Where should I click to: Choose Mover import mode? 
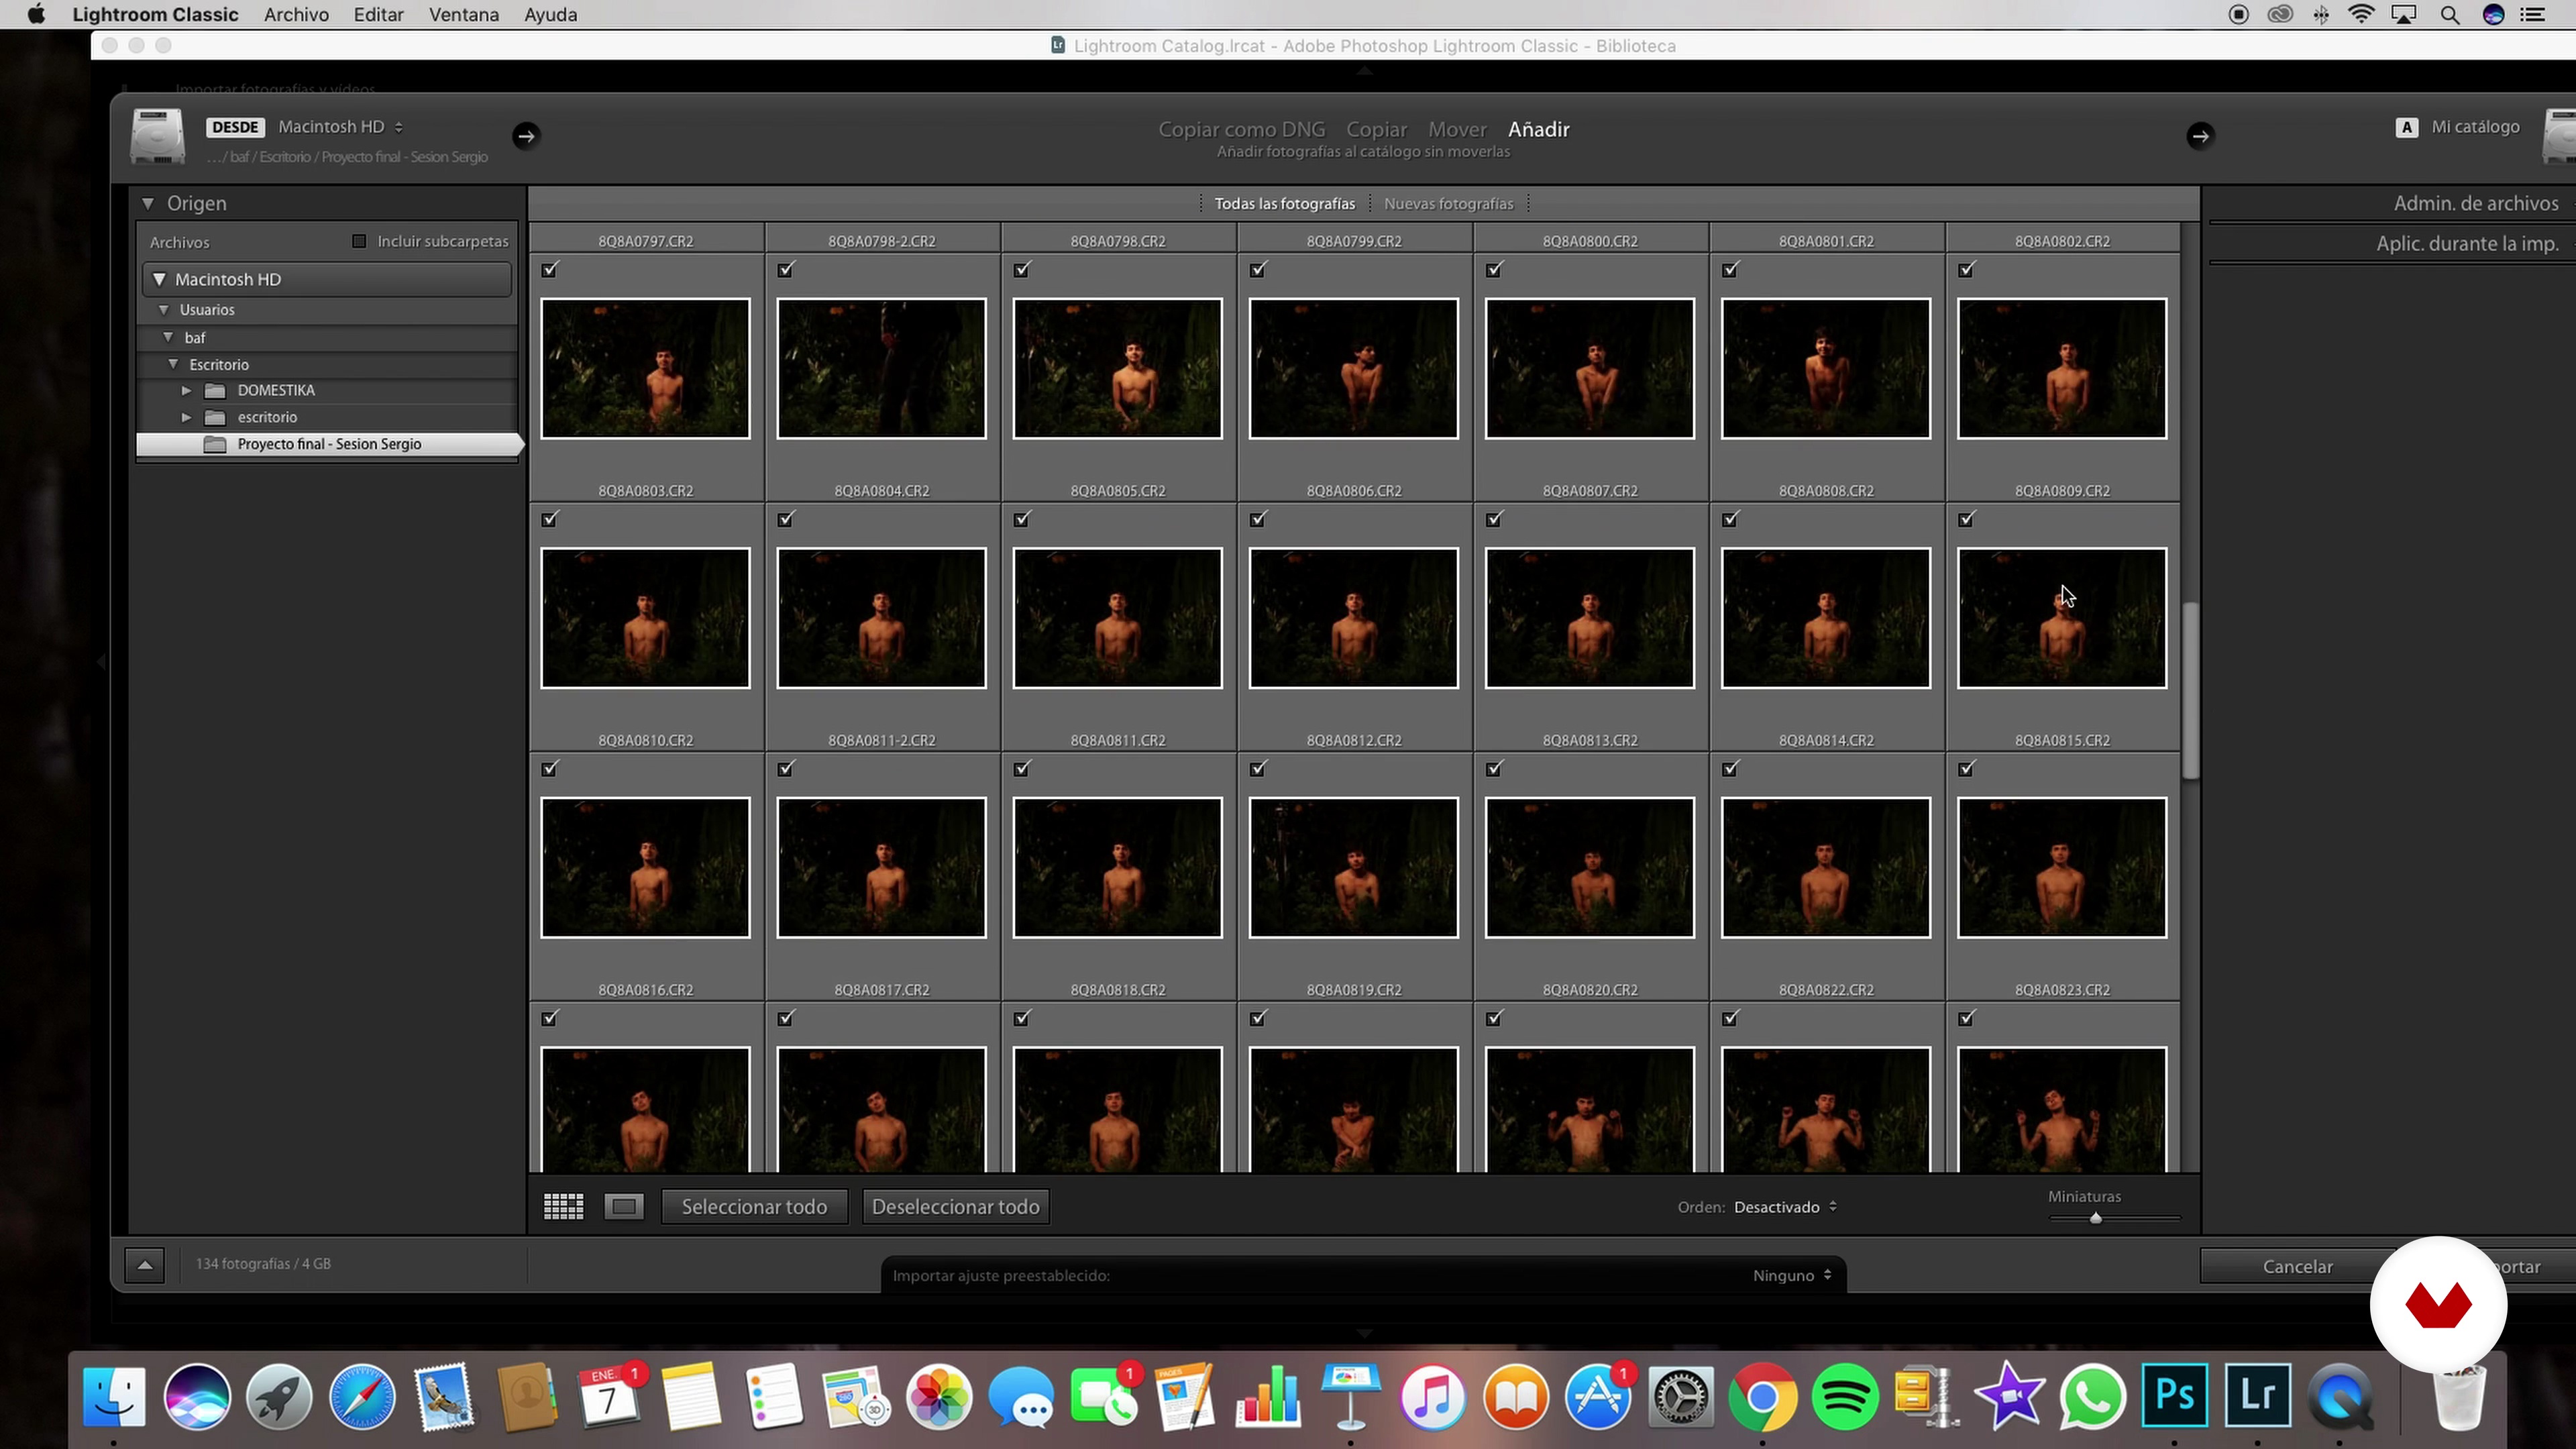[x=1457, y=130]
